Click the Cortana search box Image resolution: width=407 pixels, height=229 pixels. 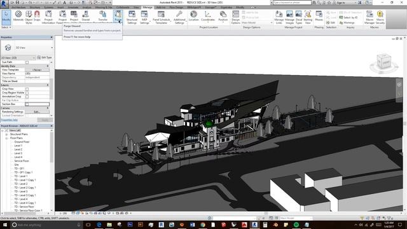[46, 225]
